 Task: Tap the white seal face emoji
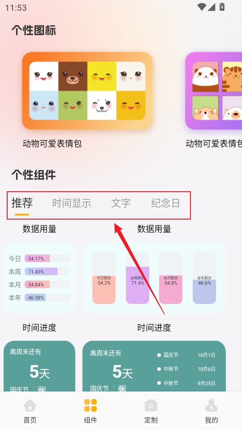[x=102, y=106]
